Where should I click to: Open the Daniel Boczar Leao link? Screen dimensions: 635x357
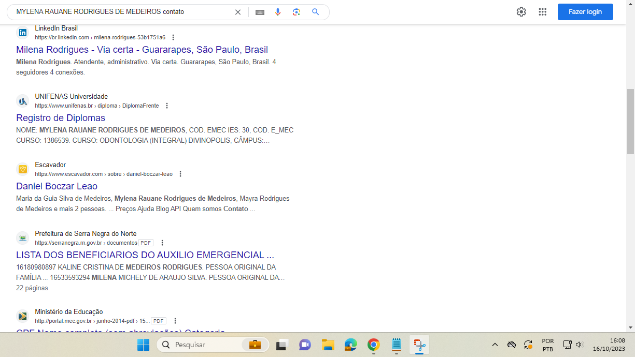[57, 186]
